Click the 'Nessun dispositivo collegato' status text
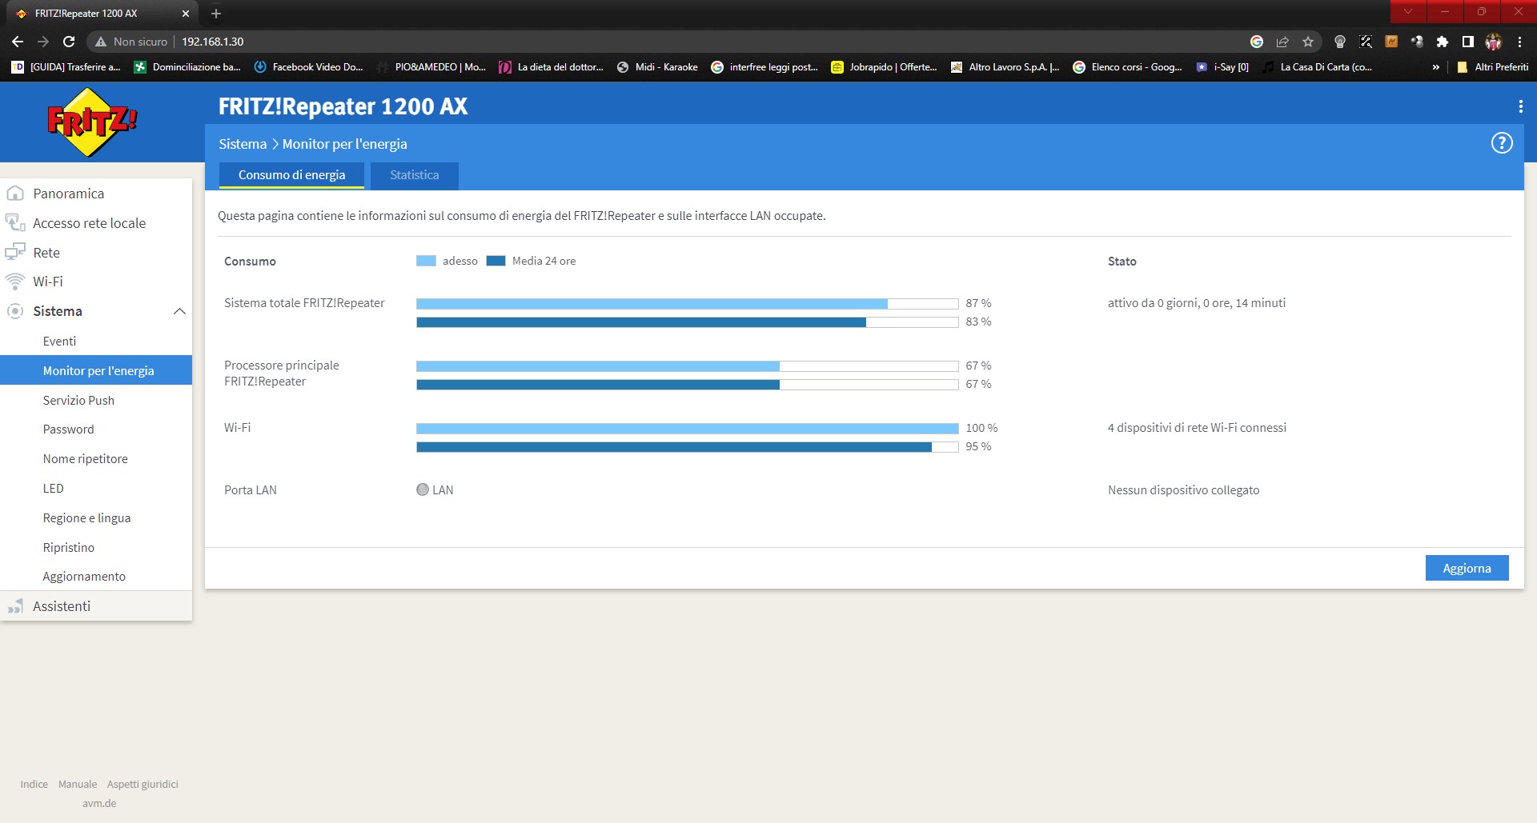The image size is (1537, 823). [1183, 490]
